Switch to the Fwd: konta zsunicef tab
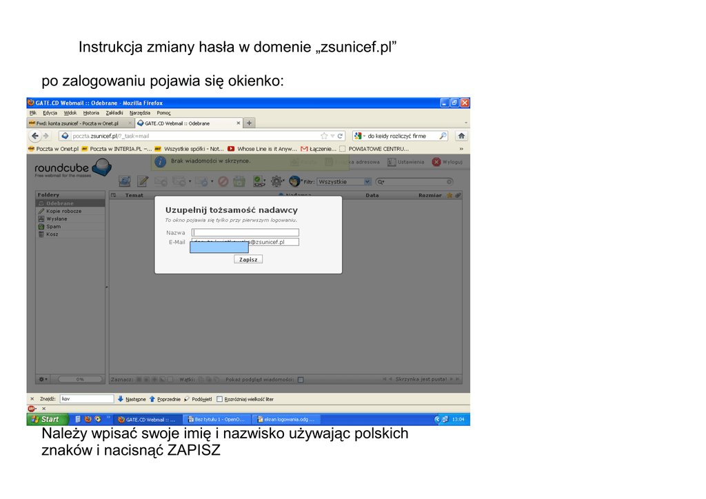The width and height of the screenshot is (706, 499). (77, 123)
